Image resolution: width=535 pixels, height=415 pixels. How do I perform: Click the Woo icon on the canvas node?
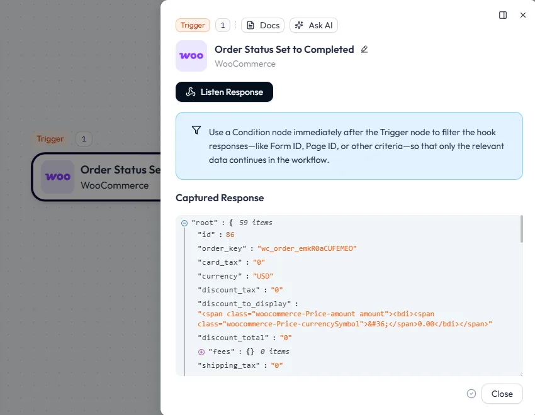click(x=58, y=177)
